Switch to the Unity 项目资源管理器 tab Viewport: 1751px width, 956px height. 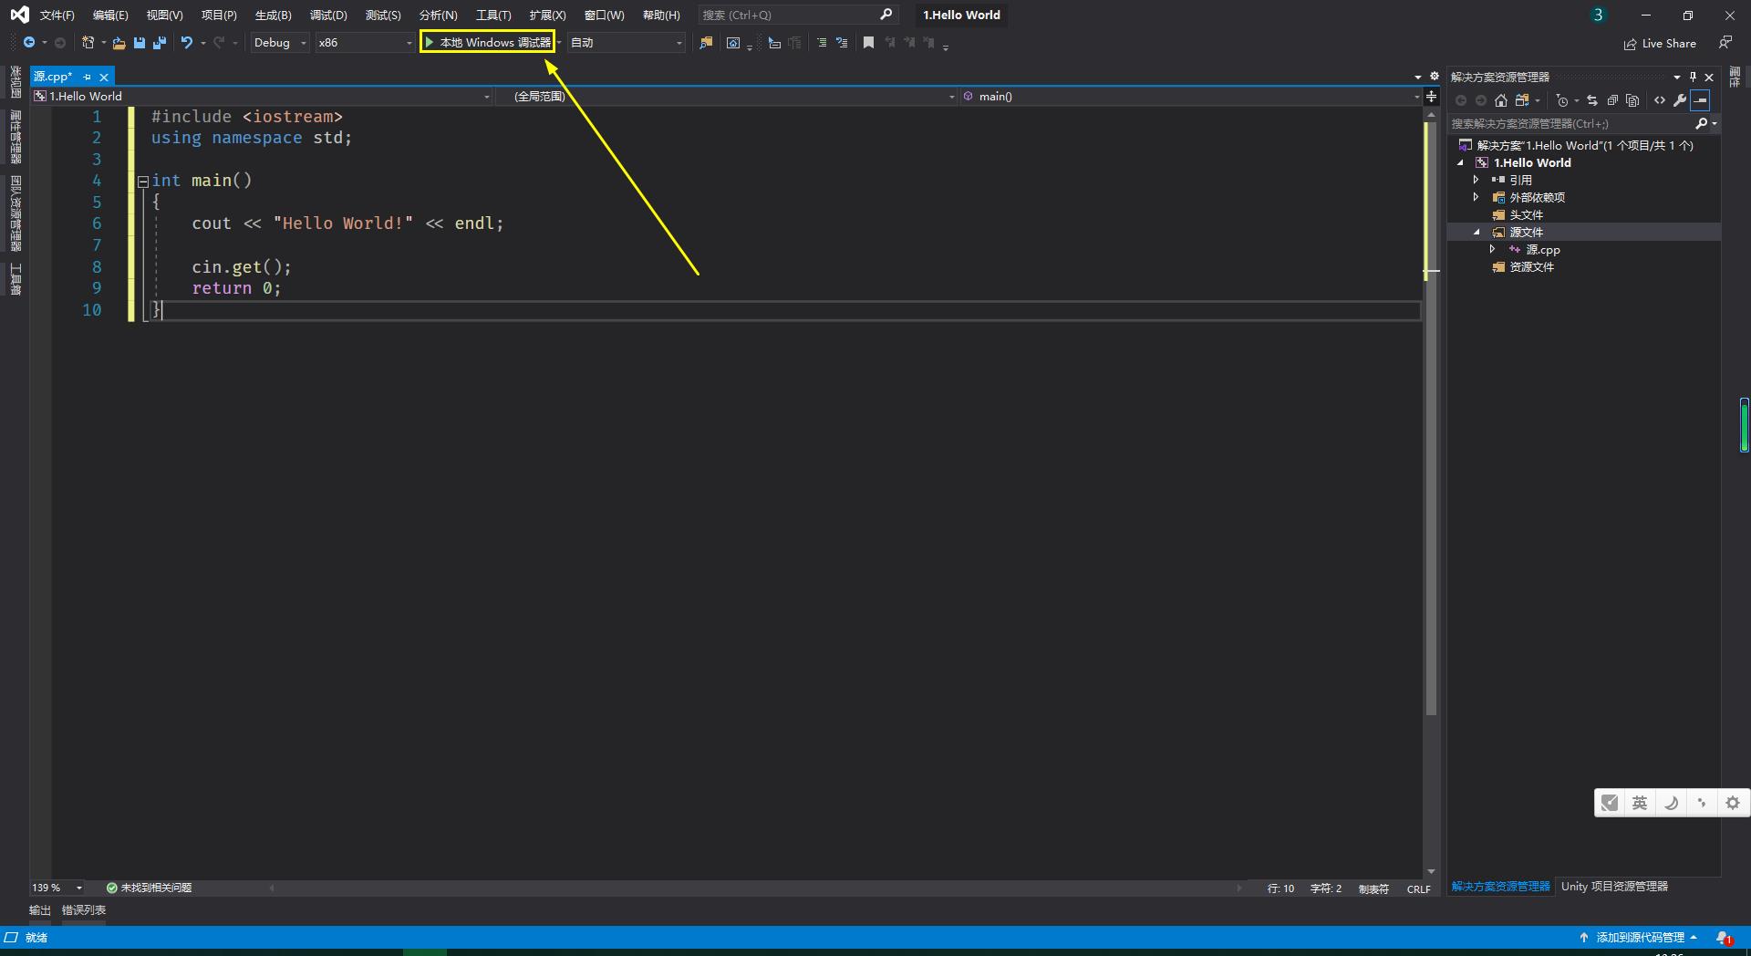1614,887
